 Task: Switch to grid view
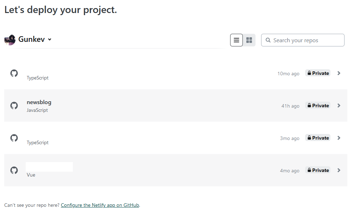coord(249,40)
